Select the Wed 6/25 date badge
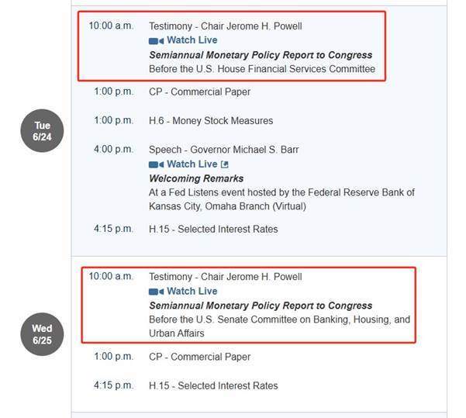 click(42, 334)
